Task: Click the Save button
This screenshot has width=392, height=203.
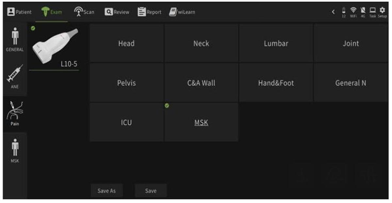Action: 151,191
